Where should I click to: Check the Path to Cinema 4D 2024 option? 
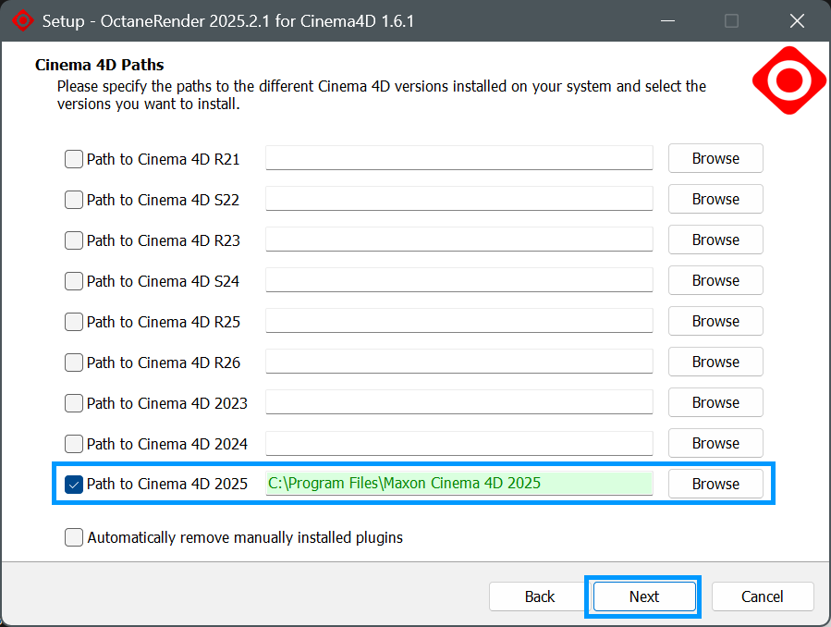(x=74, y=444)
